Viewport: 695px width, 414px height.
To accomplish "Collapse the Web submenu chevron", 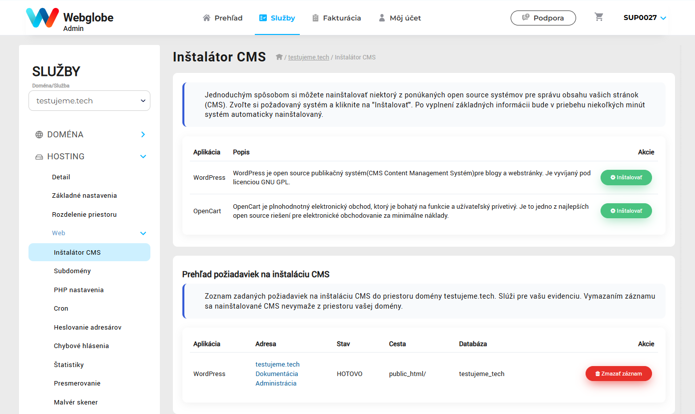I will coord(143,233).
